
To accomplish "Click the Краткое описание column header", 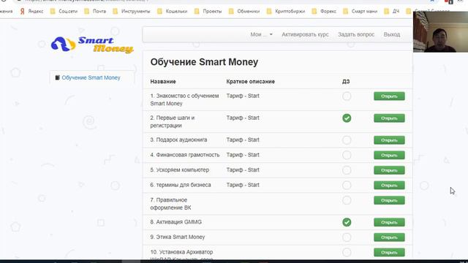I will [x=250, y=81].
